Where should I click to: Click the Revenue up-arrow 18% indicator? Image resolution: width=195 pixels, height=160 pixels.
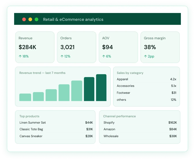click(24, 56)
